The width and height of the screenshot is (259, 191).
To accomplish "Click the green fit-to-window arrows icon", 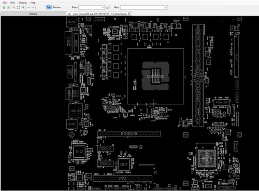I will point(19,7).
